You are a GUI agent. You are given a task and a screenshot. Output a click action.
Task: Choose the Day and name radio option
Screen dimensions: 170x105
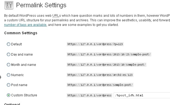[8, 54]
